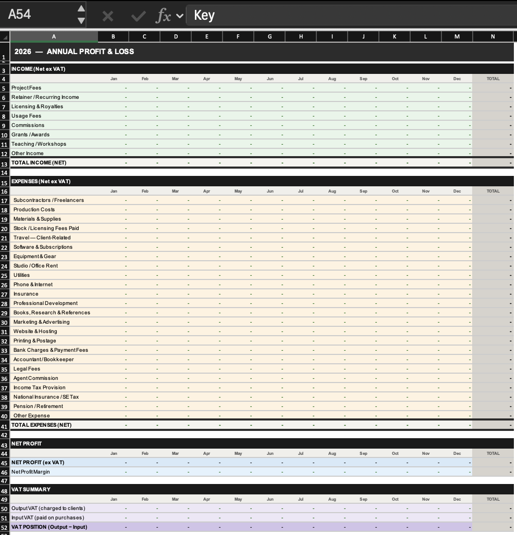Click the confirm checkmark icon
Screen dimensions: 517x535
[x=138, y=15]
